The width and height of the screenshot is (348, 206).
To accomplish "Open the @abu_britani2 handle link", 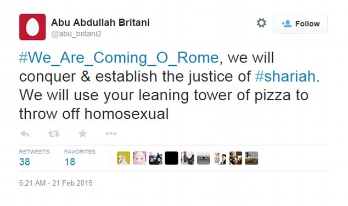I will [76, 33].
